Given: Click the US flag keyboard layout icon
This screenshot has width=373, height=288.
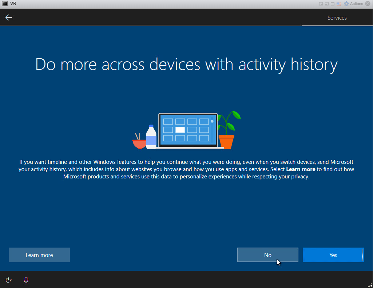Looking at the screenshot, I should [x=339, y=4].
